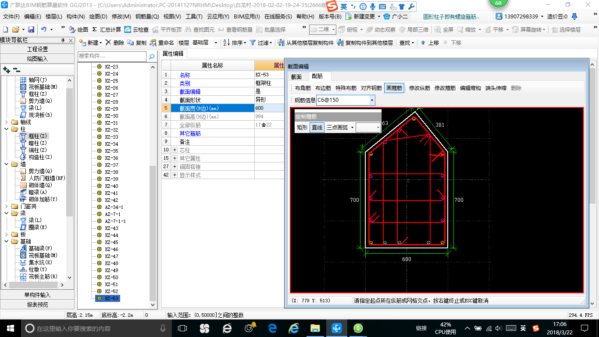Select the 矩形 stirrup drawing mode
Viewport: 599px width, 337px height.
[302, 128]
